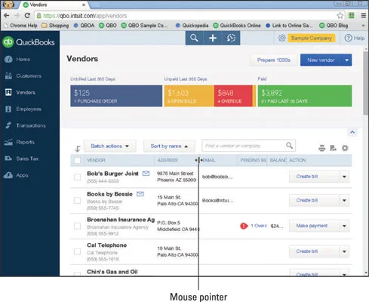
Task: Email Books by Bessie envelope icon
Action: pyautogui.click(x=140, y=194)
